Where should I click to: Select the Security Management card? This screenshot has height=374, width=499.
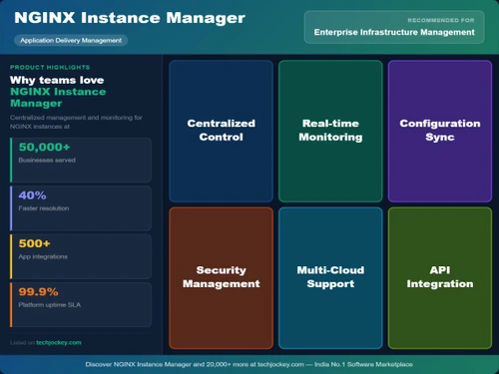pos(222,278)
